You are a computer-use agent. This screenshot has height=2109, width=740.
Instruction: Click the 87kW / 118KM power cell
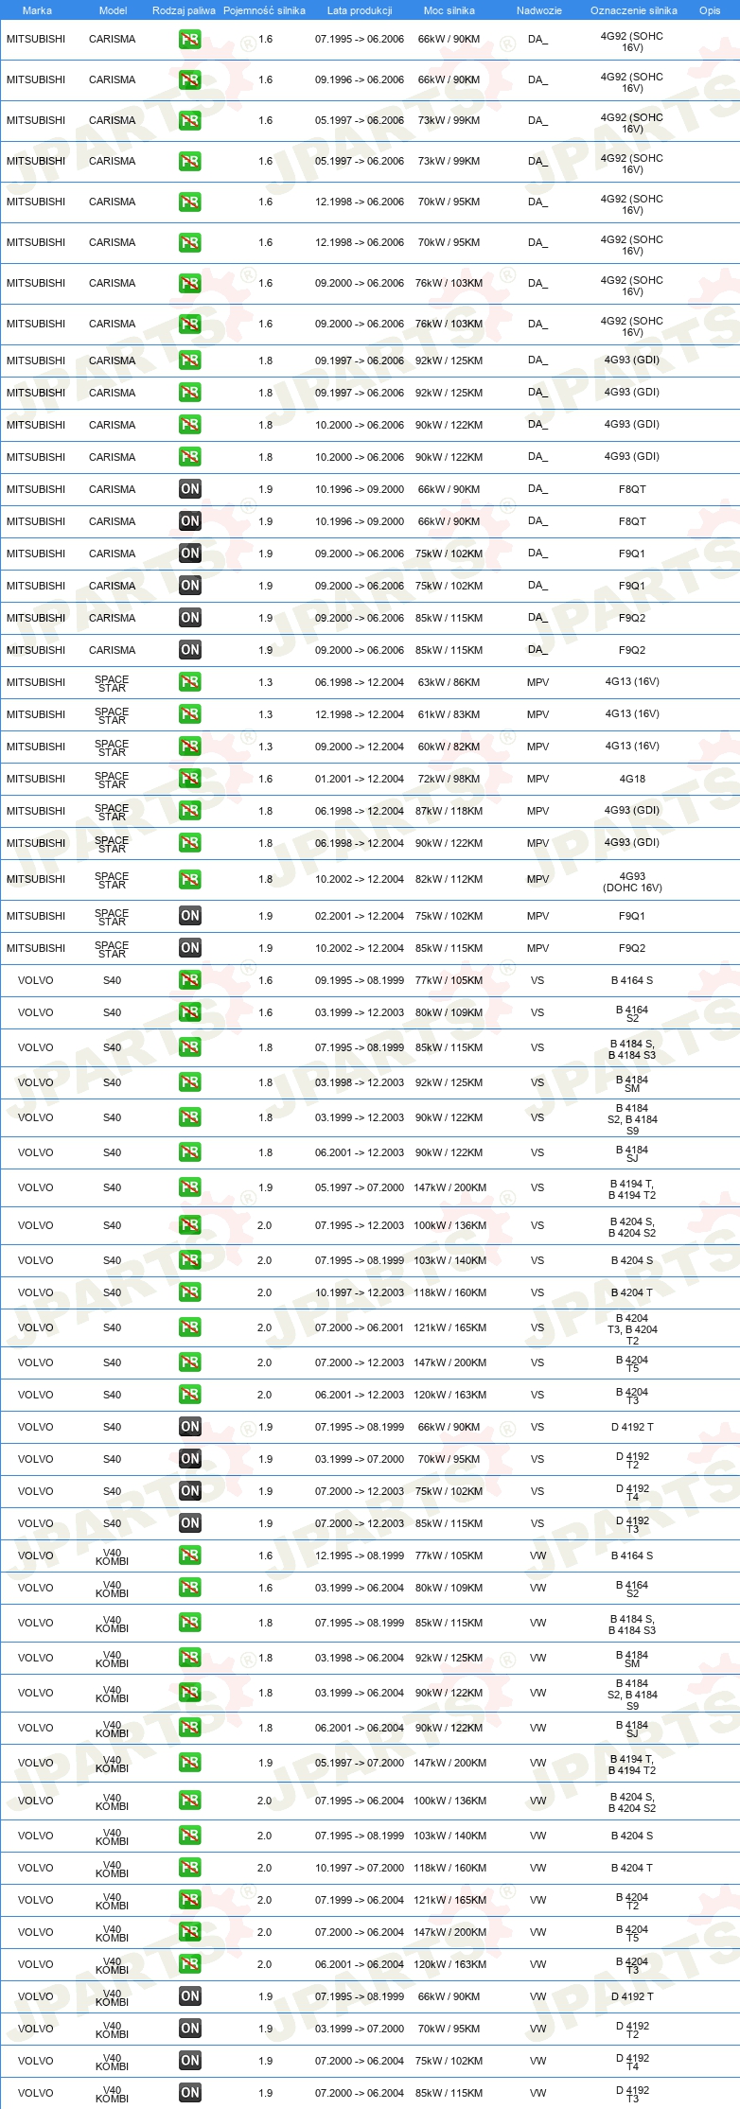pos(449,811)
